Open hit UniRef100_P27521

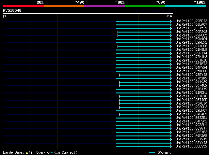pos(191,28)
